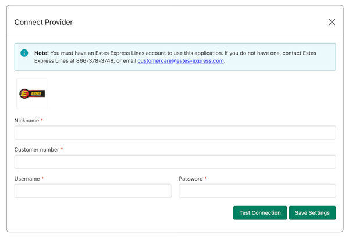Click the Password field label
349x238 pixels.
click(190, 179)
